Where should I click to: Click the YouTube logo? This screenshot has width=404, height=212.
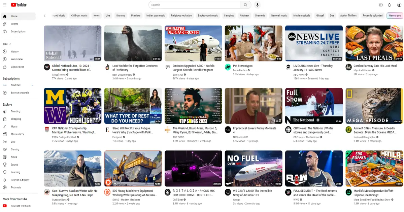click(19, 5)
